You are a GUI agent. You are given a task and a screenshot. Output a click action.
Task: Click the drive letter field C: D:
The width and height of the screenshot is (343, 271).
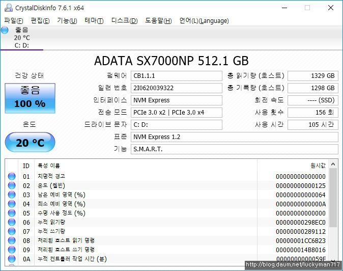click(x=177, y=125)
